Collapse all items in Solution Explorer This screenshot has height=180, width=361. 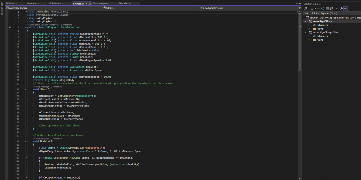pos(327,9)
